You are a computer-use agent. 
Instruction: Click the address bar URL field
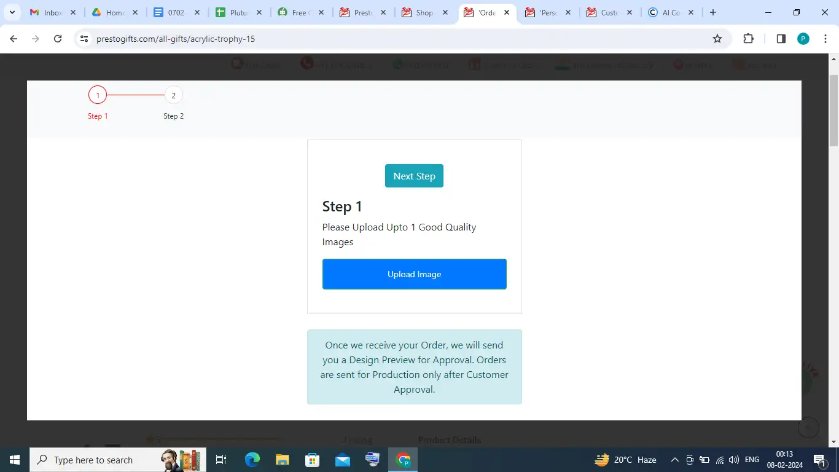pyautogui.click(x=393, y=39)
